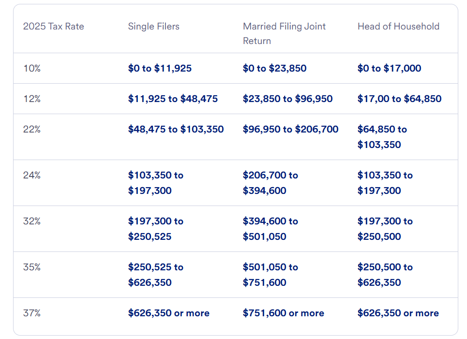Viewport: 467px width, 339px height.
Task: Click the 32% tax rate cell
Action: (32, 221)
